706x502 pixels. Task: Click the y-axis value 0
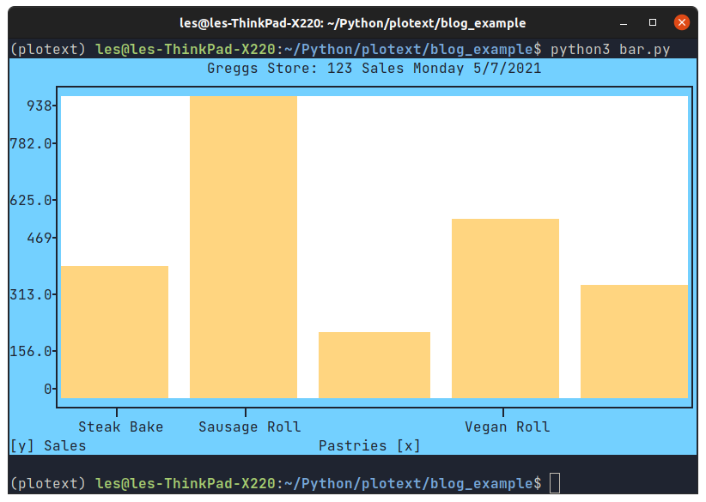coord(48,389)
